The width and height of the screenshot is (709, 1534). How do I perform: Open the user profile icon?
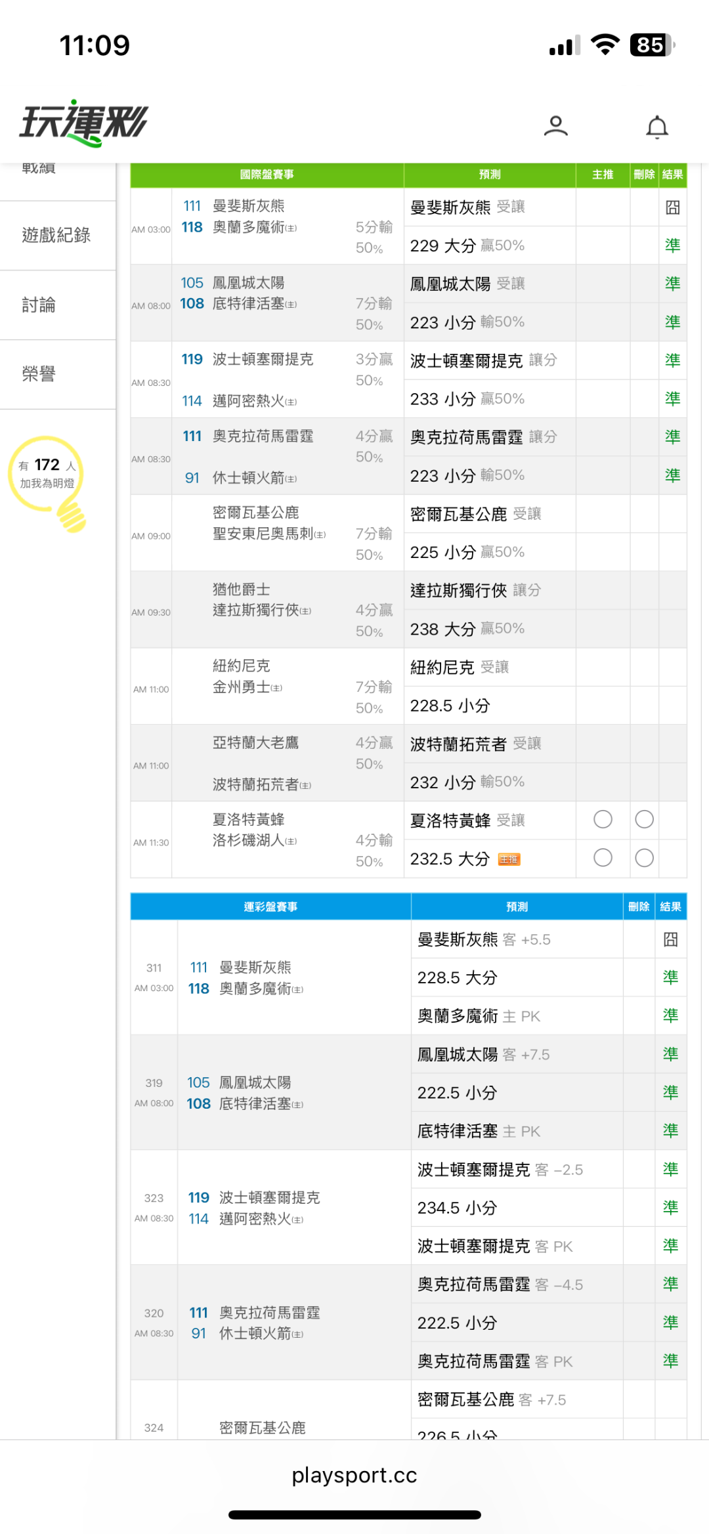click(555, 125)
